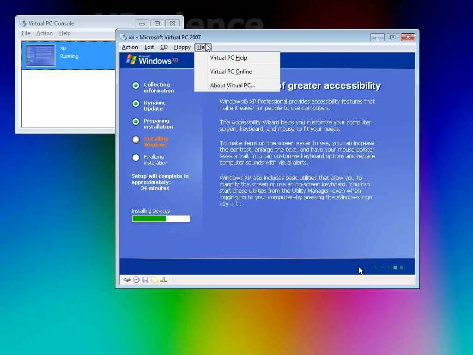The width and height of the screenshot is (473, 355).
Task: Click Finalizing installation step indicator
Action: pos(136,158)
